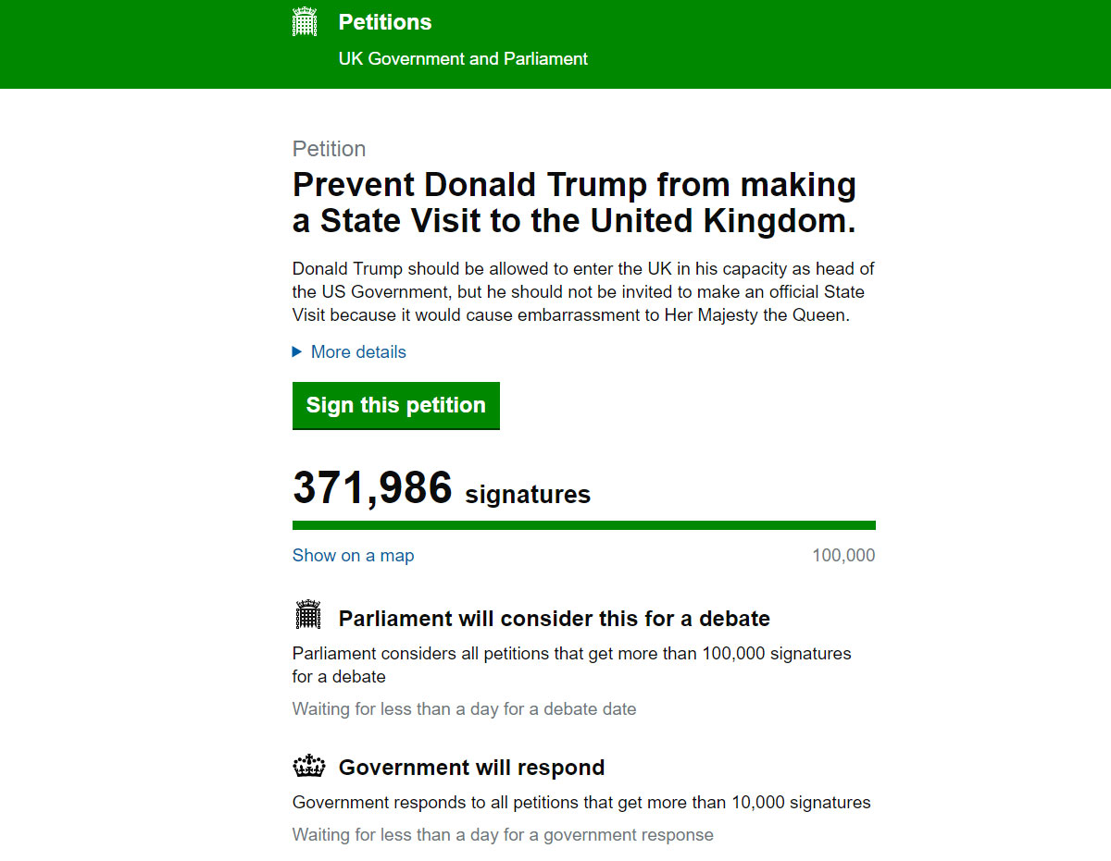
Task: Open the Petitions home link in the header
Action: [385, 22]
